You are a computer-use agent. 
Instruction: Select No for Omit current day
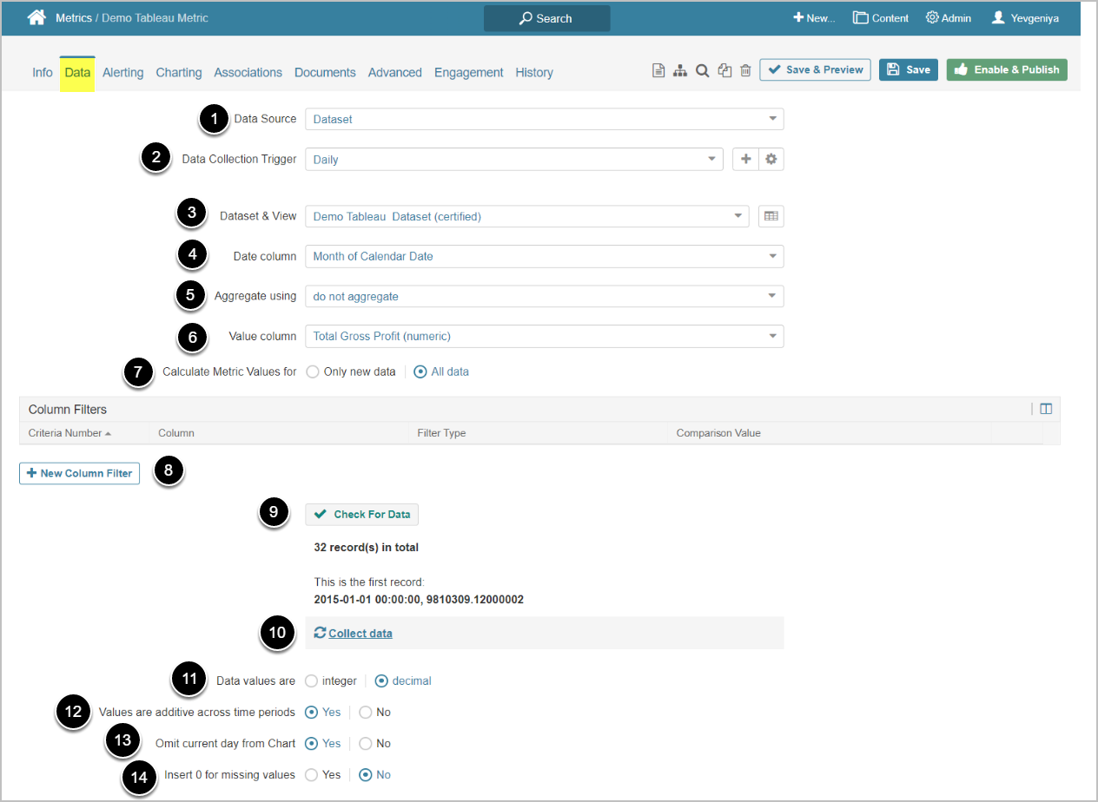[366, 743]
